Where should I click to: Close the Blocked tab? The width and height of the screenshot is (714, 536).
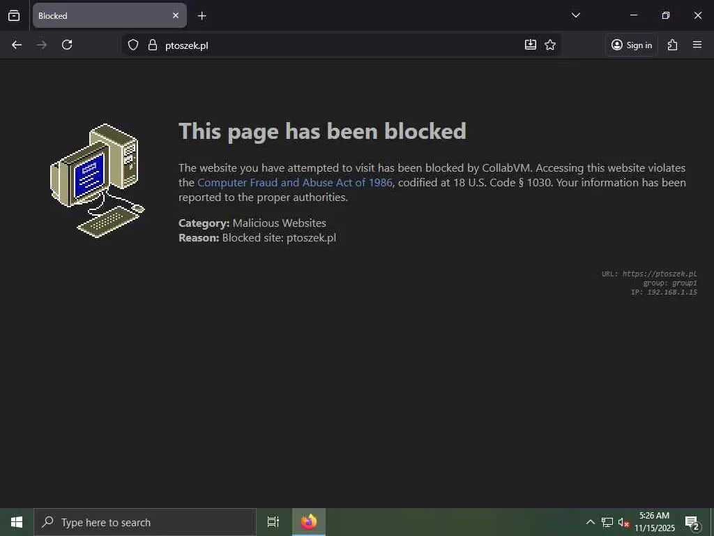tap(175, 15)
